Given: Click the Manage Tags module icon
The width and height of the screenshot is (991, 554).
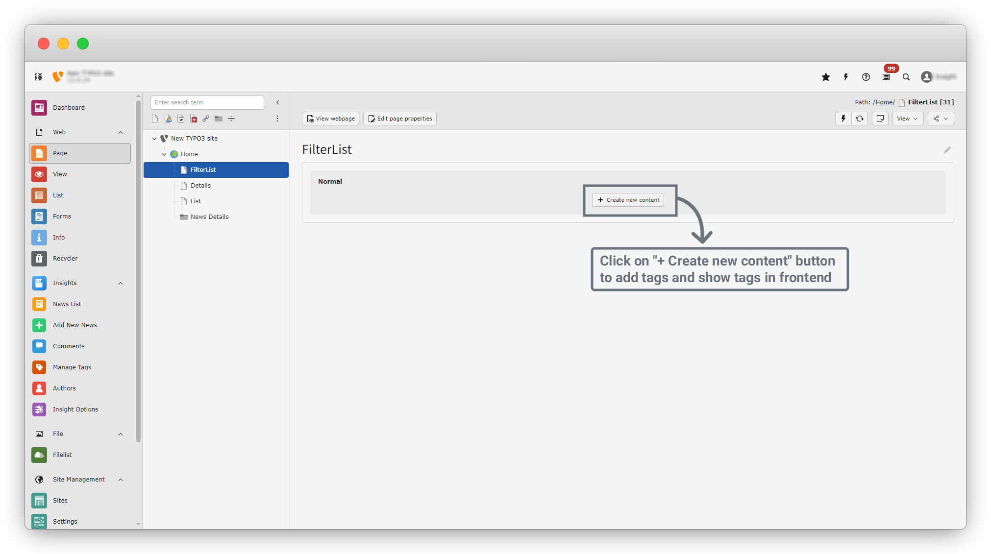Looking at the screenshot, I should coord(39,367).
